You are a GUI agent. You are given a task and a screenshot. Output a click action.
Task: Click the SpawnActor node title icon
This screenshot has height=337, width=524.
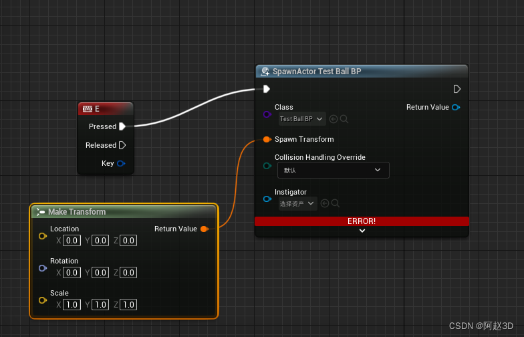click(265, 72)
